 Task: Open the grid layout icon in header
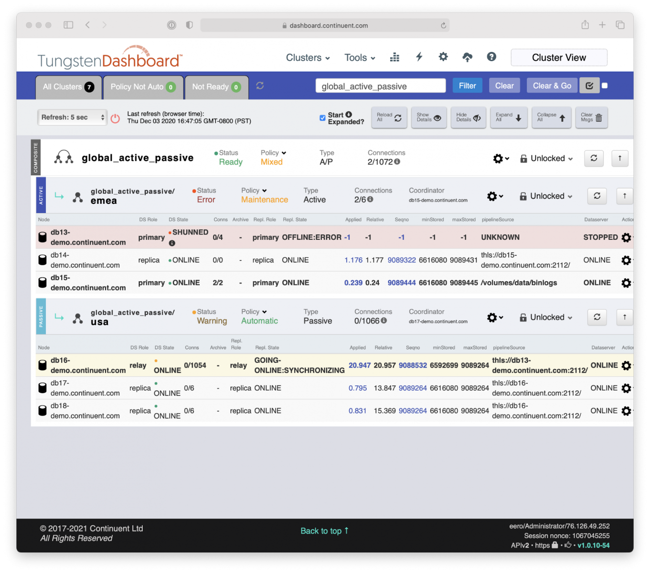[x=394, y=57]
